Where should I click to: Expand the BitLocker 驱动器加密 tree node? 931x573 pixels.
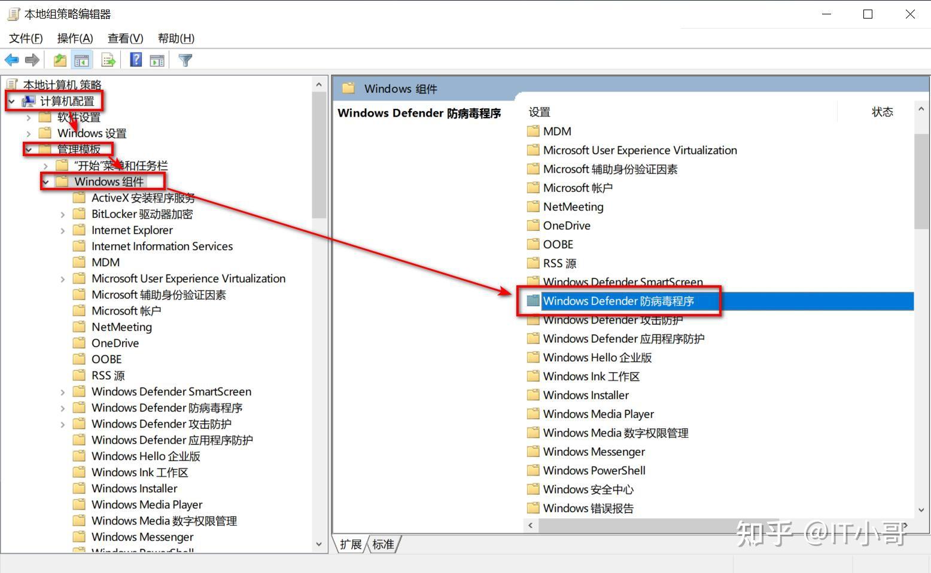pos(62,214)
